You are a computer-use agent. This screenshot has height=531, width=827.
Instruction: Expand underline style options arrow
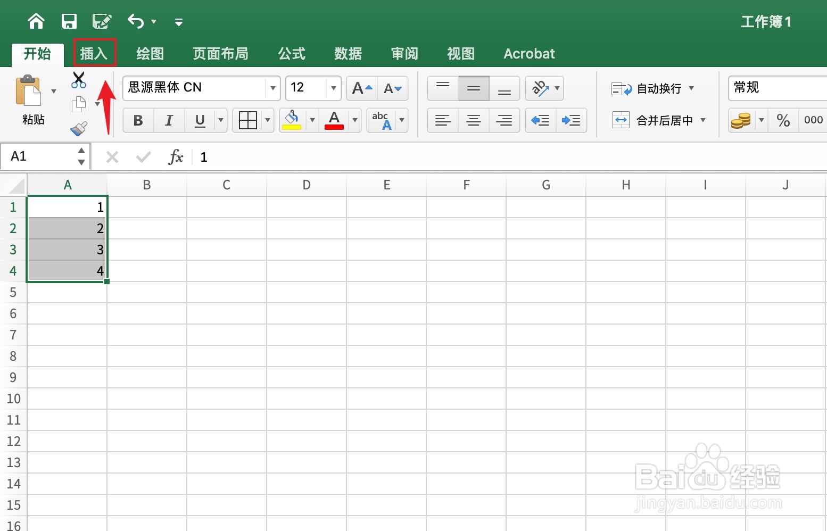click(x=221, y=120)
